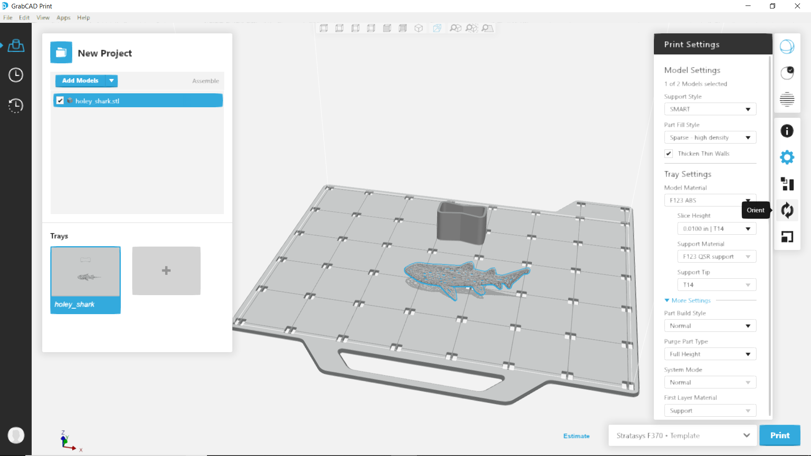Select the isometric default view cube
The width and height of the screenshot is (811, 456).
tap(419, 28)
